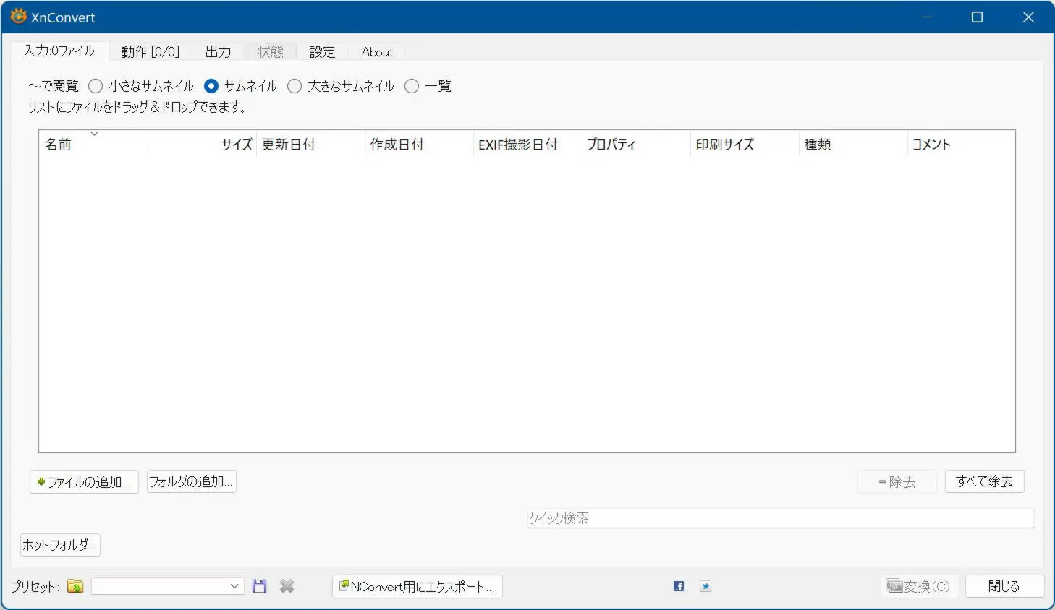This screenshot has height=610, width=1055.
Task: Click ファイルの追加 button
Action: [84, 482]
